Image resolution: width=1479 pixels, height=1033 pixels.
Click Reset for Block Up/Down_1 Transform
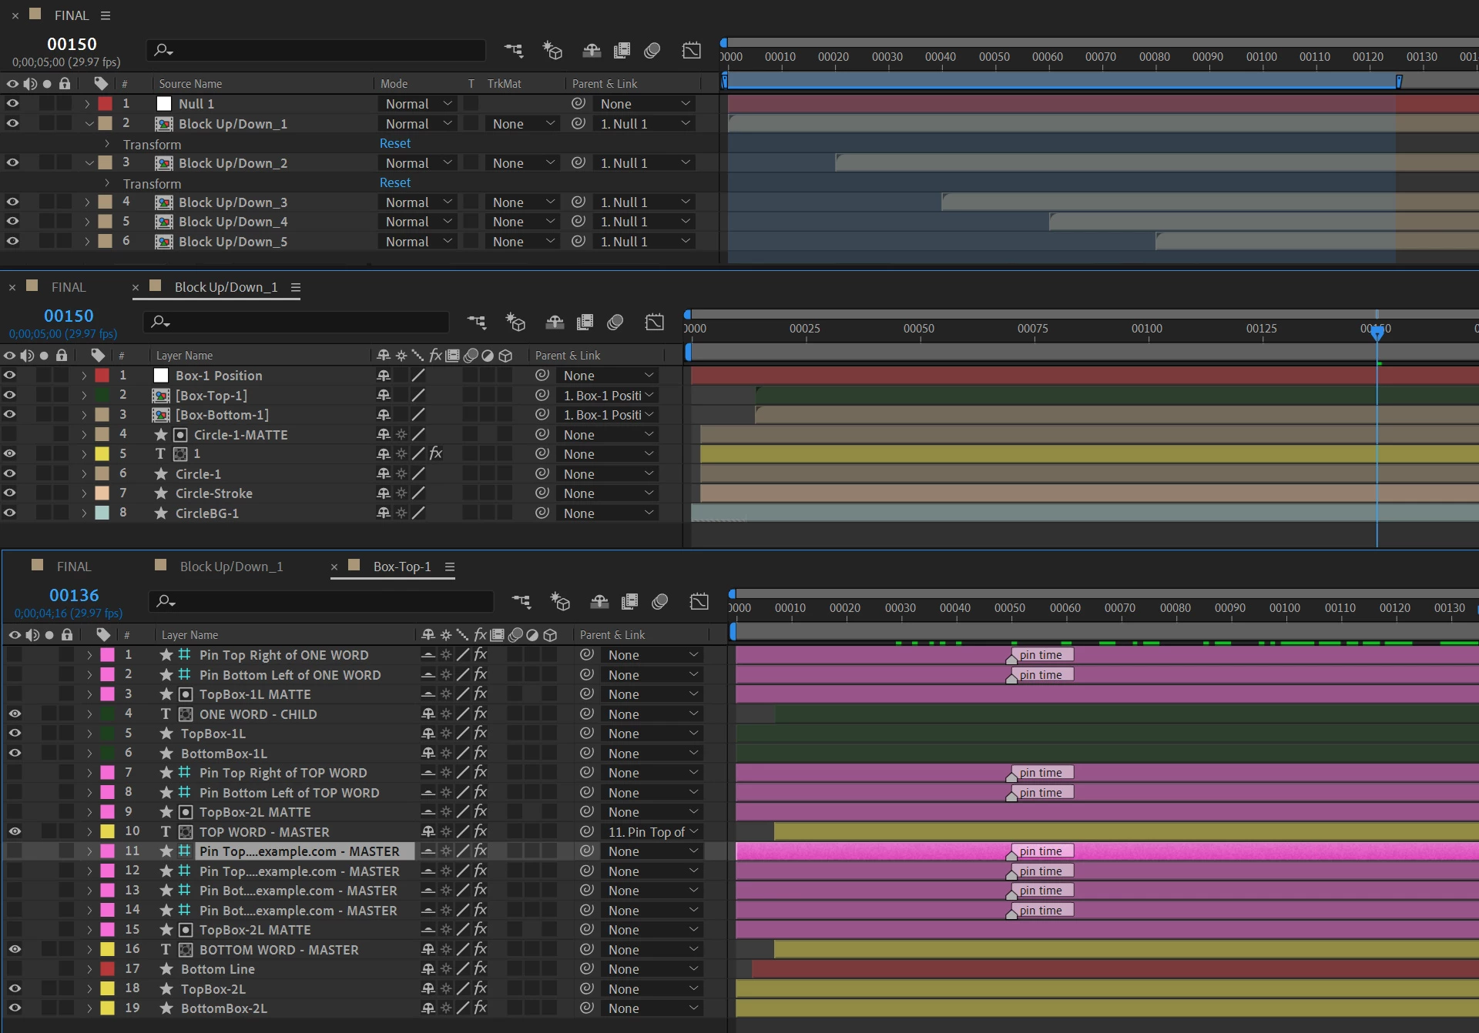394,144
